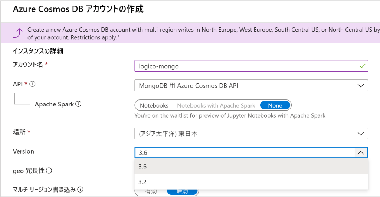Screen dimensions: 380x197
Task: Set multi-region writes to 有効
Action: click(x=151, y=191)
